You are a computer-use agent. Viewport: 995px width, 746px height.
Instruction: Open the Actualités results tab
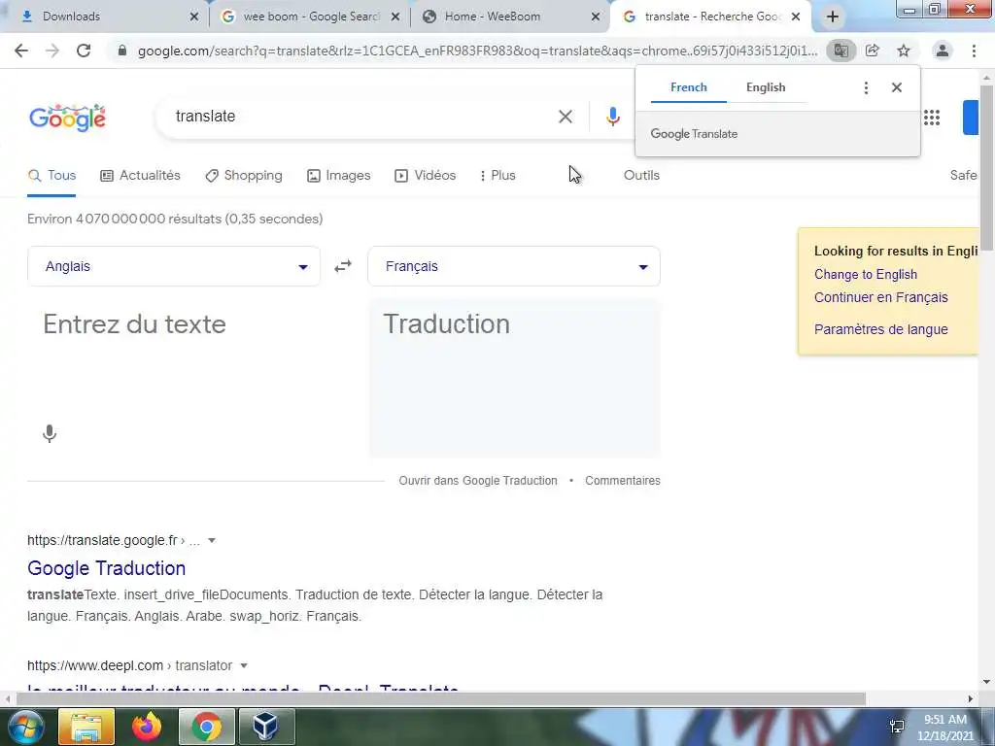coord(140,176)
